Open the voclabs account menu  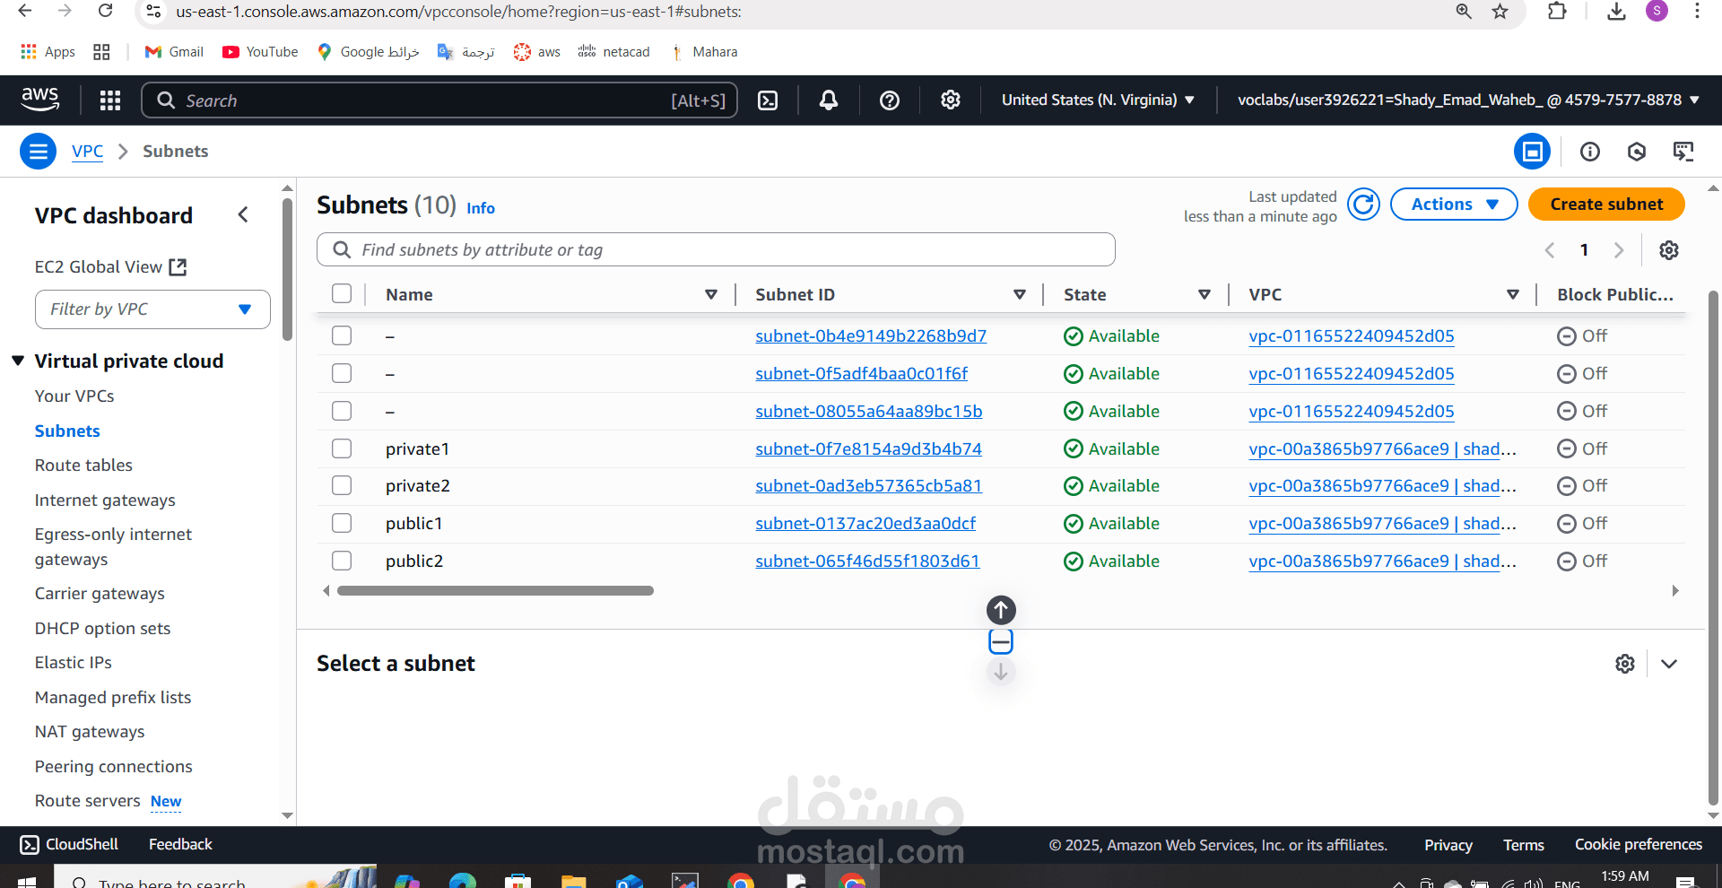pos(1468,100)
